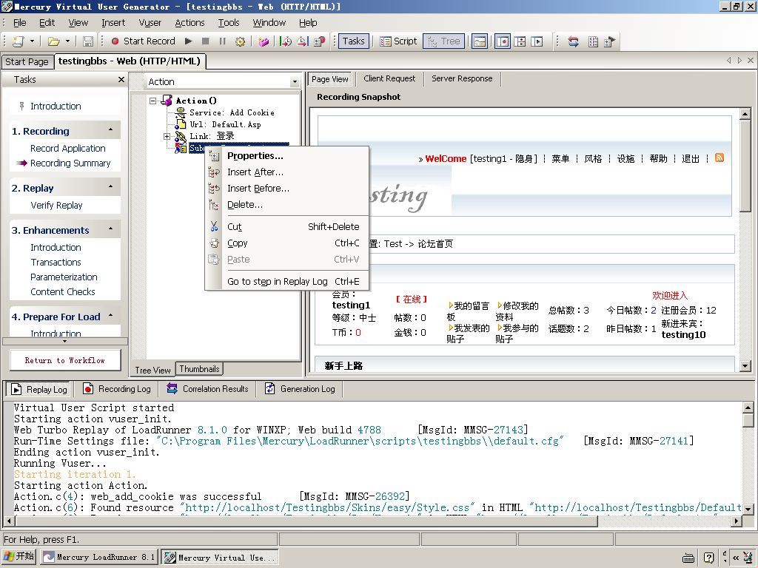
Task: Open the Tools menu
Action: coord(229,23)
